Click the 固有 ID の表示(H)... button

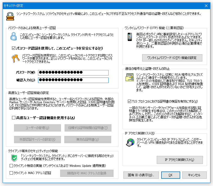click(141, 175)
